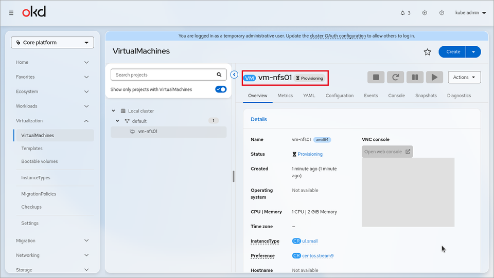Open the Actions dropdown
Image resolution: width=494 pixels, height=278 pixels.
click(464, 78)
